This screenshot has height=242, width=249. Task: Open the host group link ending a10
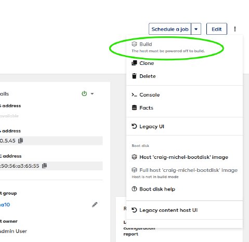point(5,205)
